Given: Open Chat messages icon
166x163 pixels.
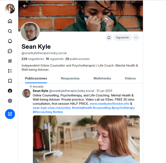Looking at the screenshot, I should coord(10,51).
